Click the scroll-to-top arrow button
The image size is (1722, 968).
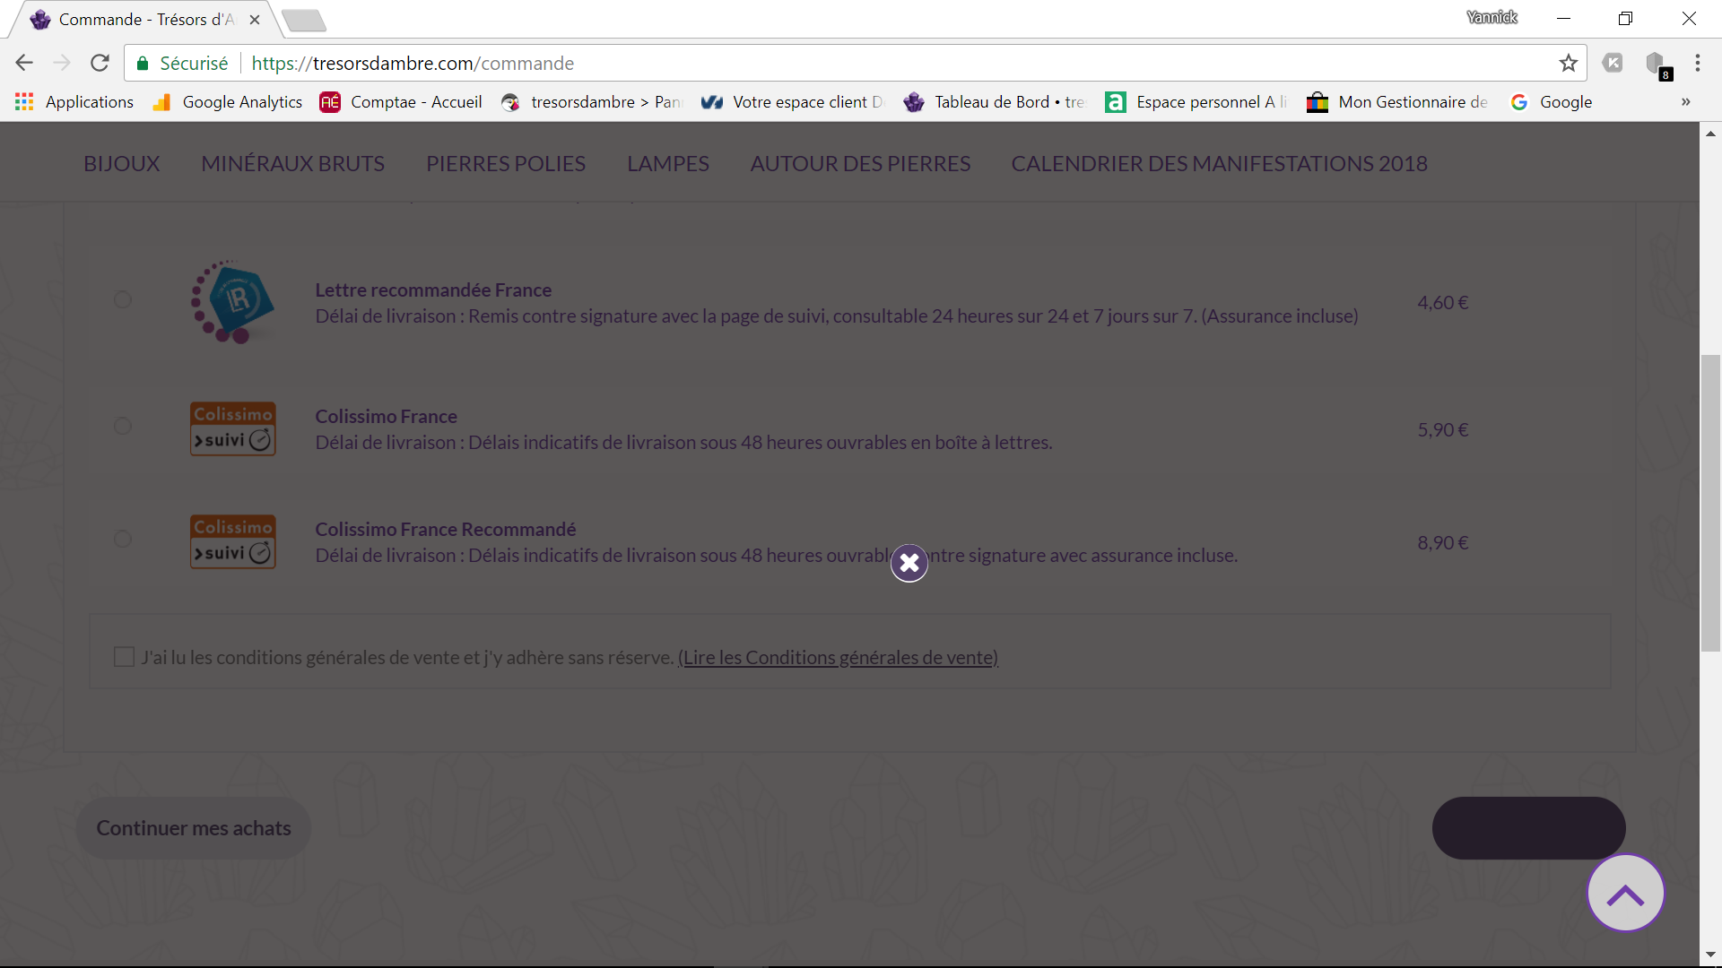pos(1625,894)
